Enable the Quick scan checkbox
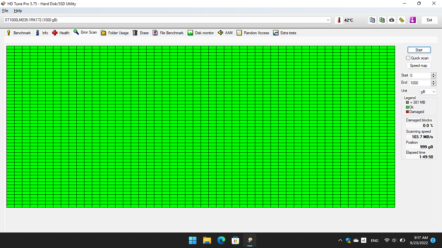Screen dimensions: 442x248 408,58
